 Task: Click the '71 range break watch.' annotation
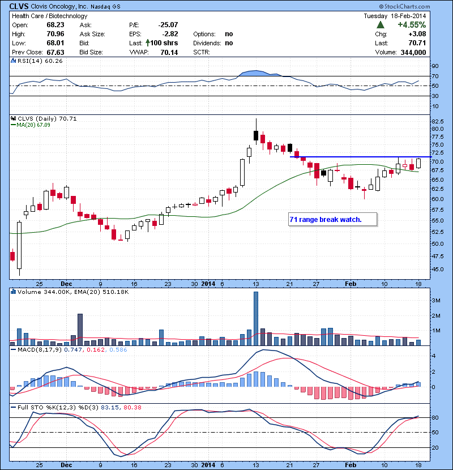[326, 220]
